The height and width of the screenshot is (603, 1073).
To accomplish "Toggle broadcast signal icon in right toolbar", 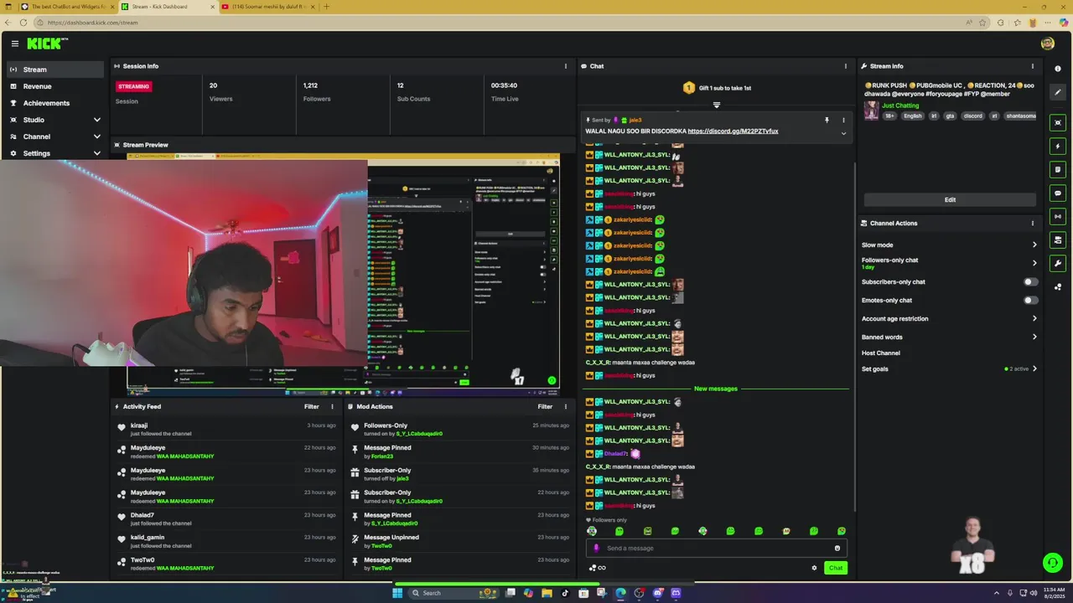I will tap(1058, 217).
